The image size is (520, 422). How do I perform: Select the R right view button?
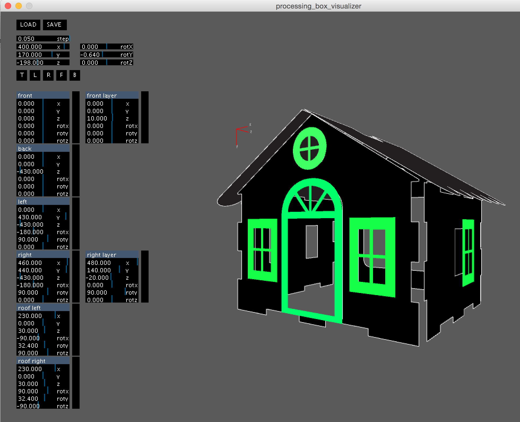point(48,75)
